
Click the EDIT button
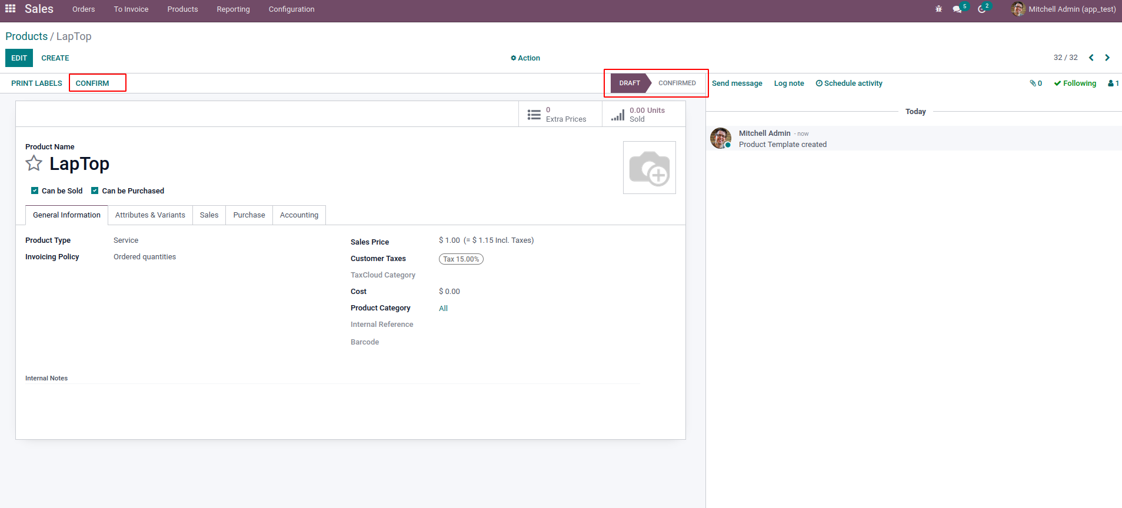click(x=19, y=58)
